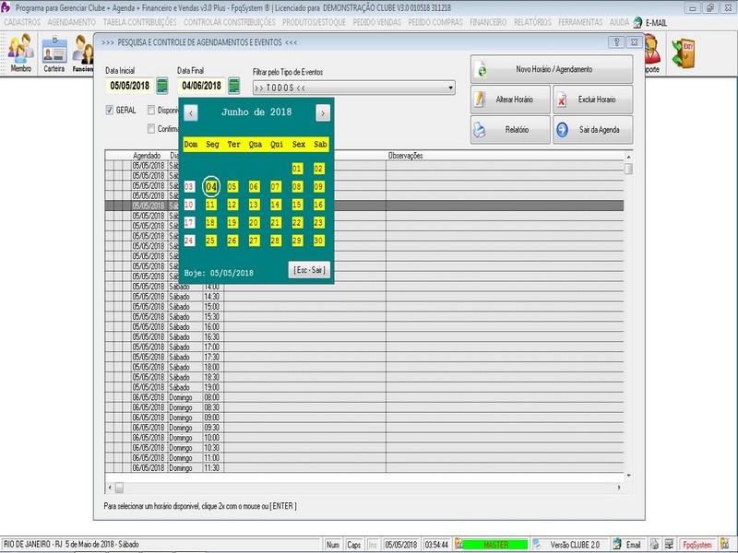Click the Esc - Sair calendar button
The height and width of the screenshot is (553, 738).
309,270
